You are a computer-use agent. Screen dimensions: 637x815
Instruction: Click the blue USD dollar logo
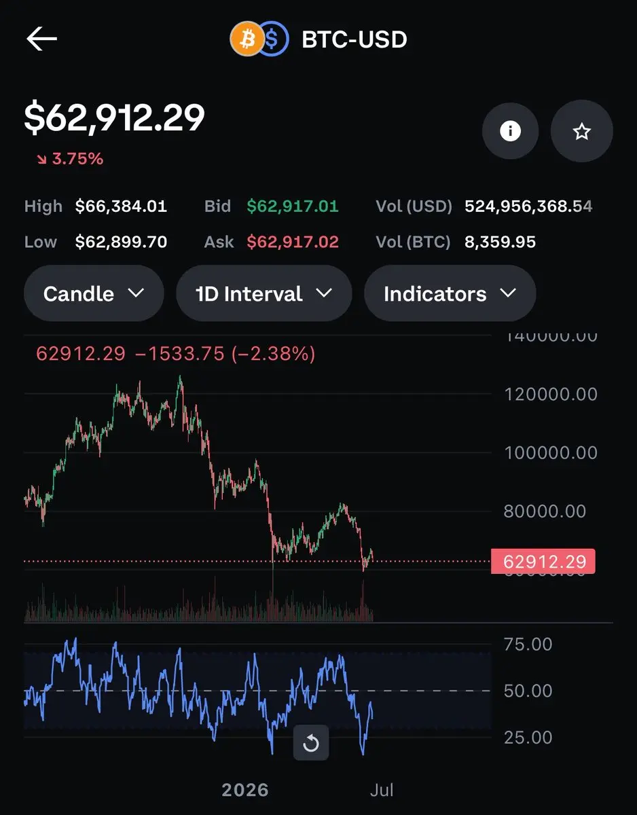coord(274,39)
